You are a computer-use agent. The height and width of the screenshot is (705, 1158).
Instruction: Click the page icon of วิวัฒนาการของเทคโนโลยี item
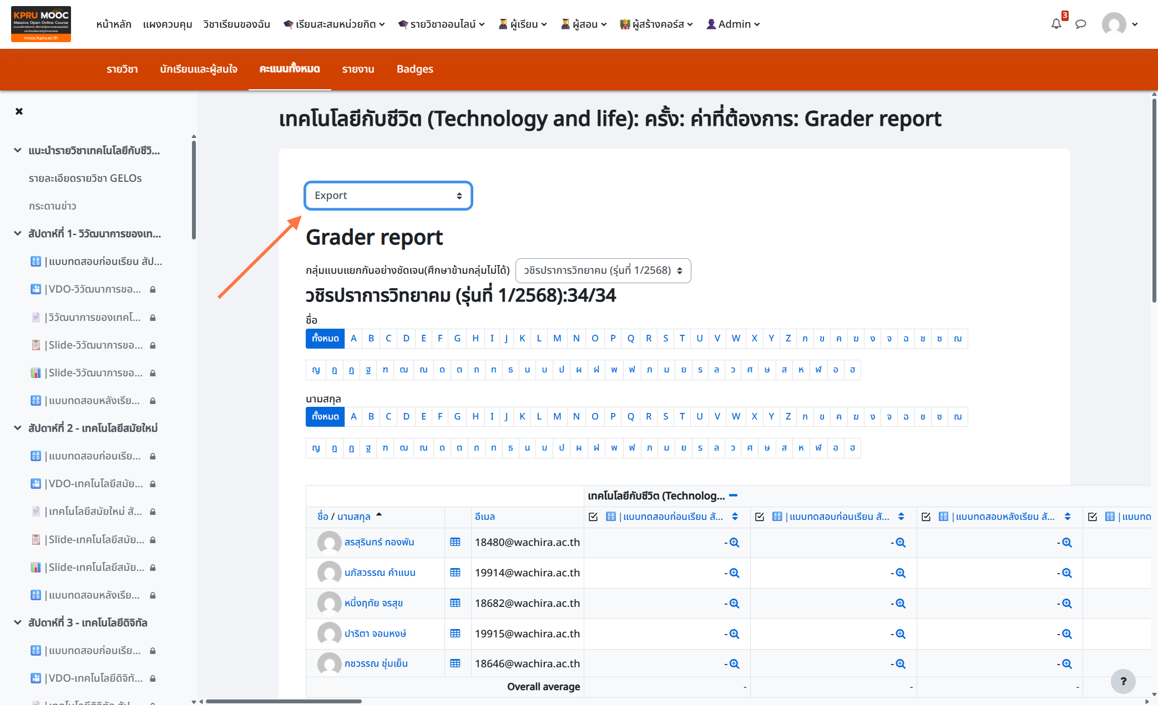pyautogui.click(x=36, y=318)
